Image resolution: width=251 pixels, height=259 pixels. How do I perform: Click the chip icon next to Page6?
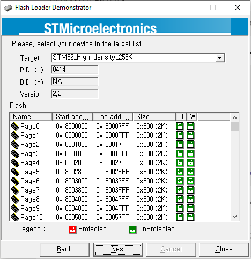point(15,181)
